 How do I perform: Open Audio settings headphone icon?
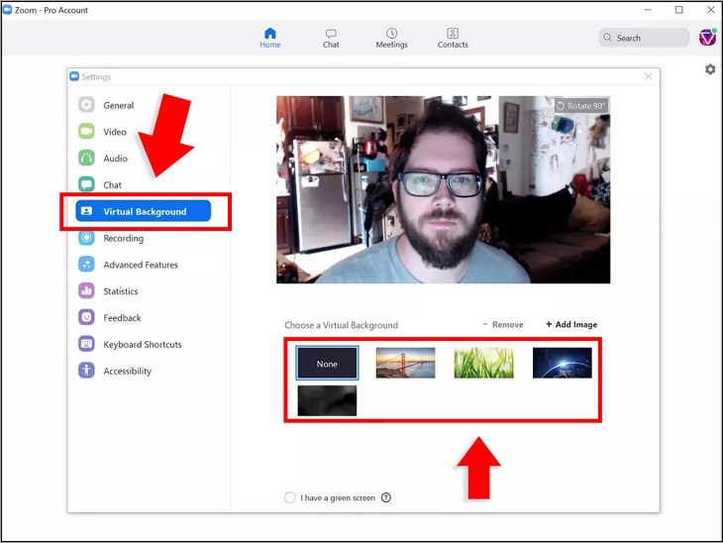(86, 159)
